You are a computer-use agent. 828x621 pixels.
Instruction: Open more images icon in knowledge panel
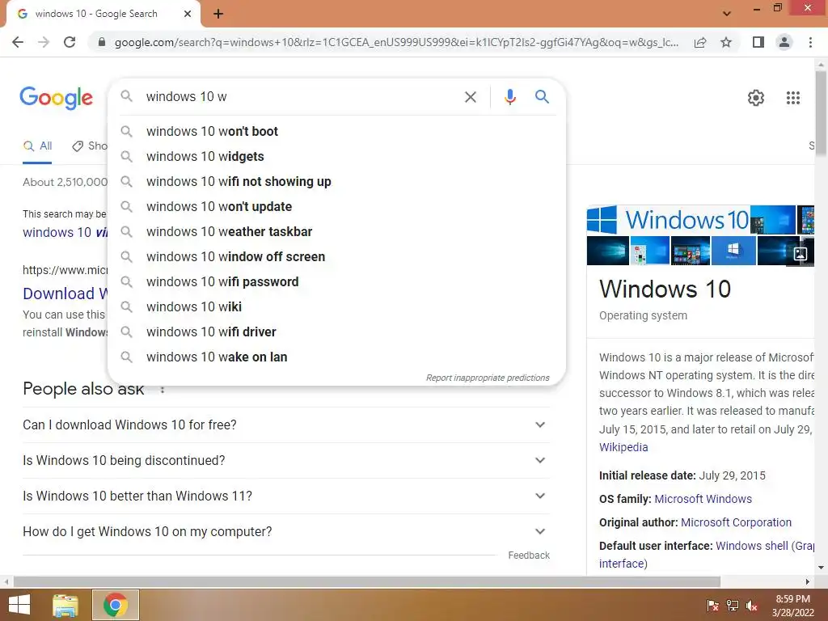point(801,254)
